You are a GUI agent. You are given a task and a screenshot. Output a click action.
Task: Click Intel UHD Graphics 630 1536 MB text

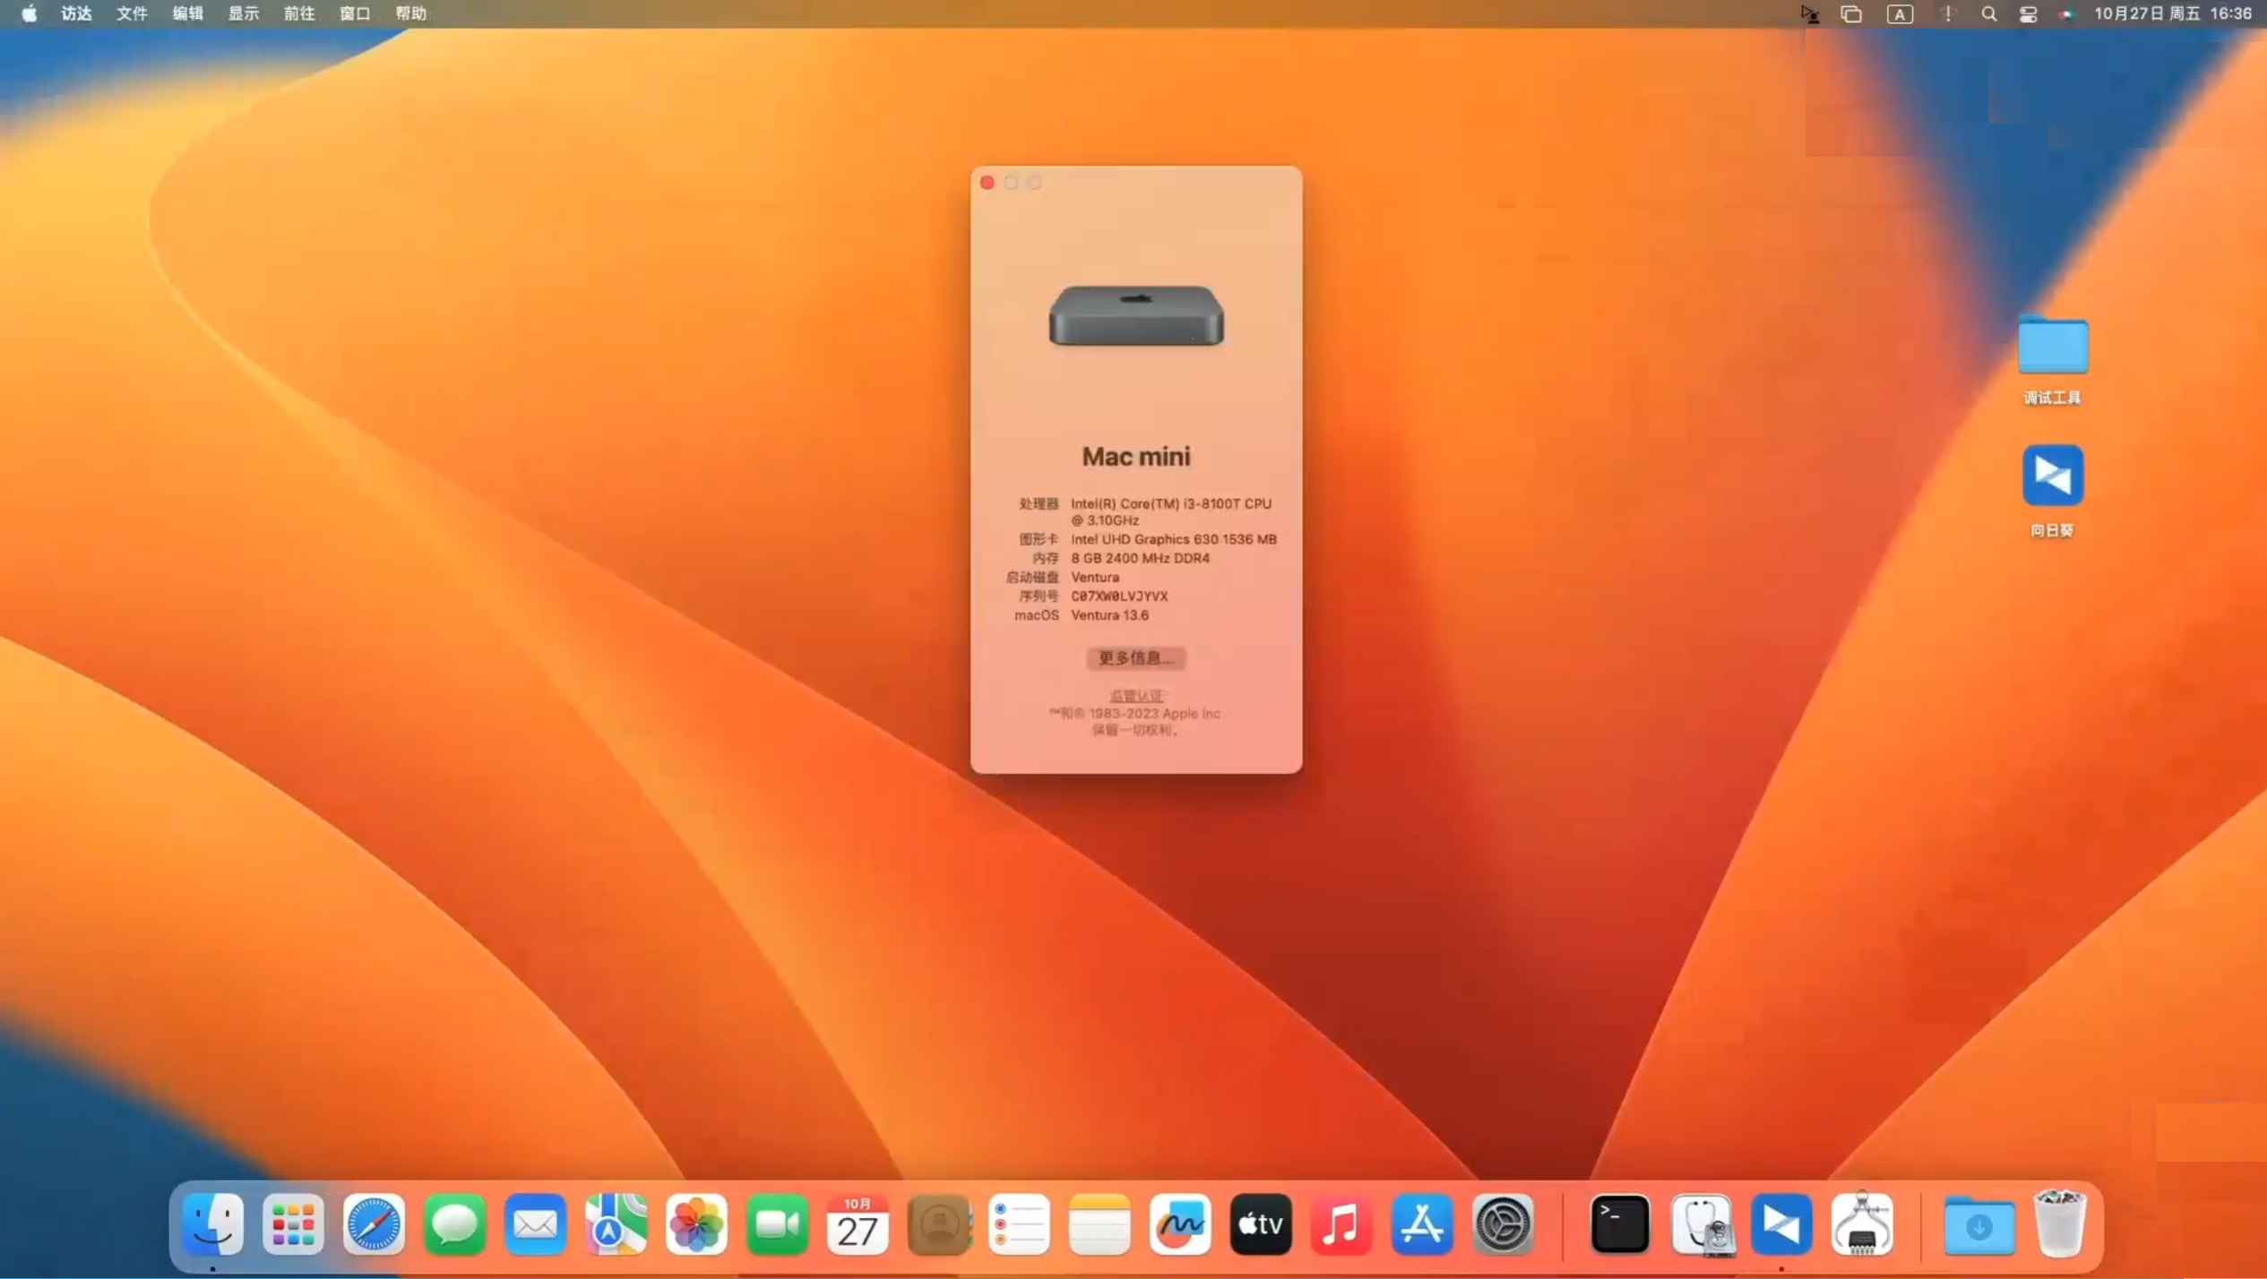1174,539
